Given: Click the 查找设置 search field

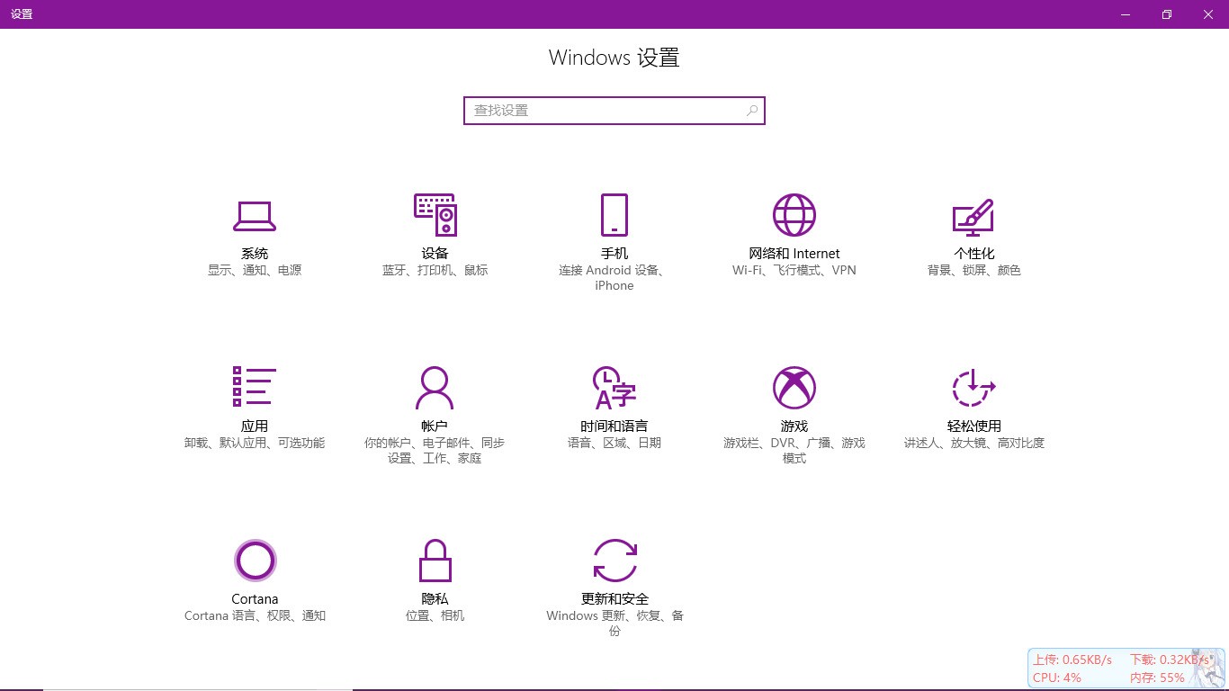Looking at the screenshot, I should pyautogui.click(x=614, y=111).
